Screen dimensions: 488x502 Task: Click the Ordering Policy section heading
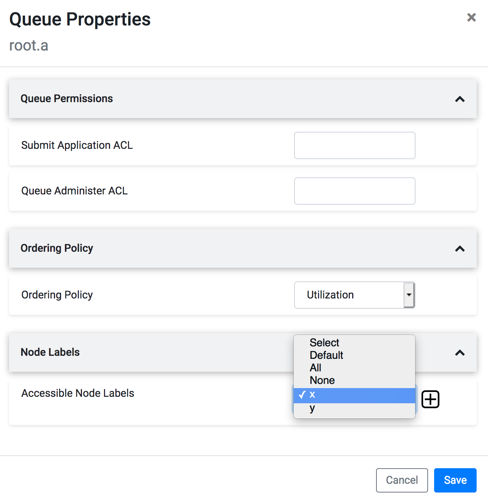tap(57, 248)
